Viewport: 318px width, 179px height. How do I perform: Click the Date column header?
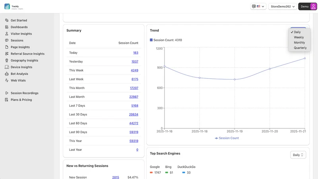click(x=72, y=43)
